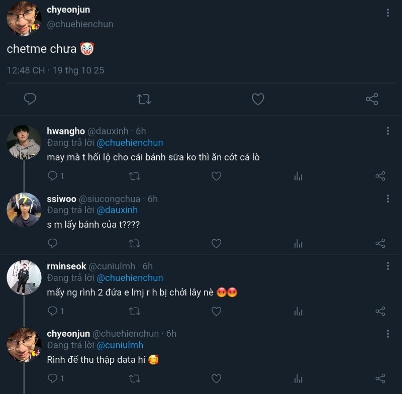Open more options on the main tweet
402x394 pixels.
coord(387,13)
